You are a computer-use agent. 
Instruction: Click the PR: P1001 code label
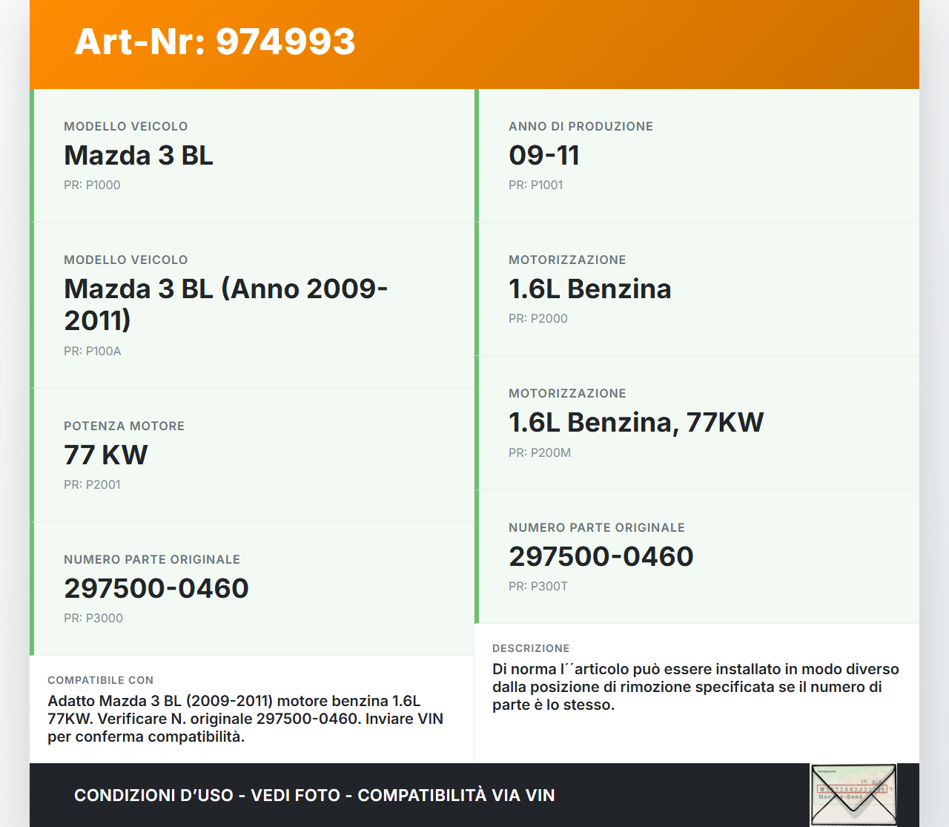pyautogui.click(x=535, y=185)
